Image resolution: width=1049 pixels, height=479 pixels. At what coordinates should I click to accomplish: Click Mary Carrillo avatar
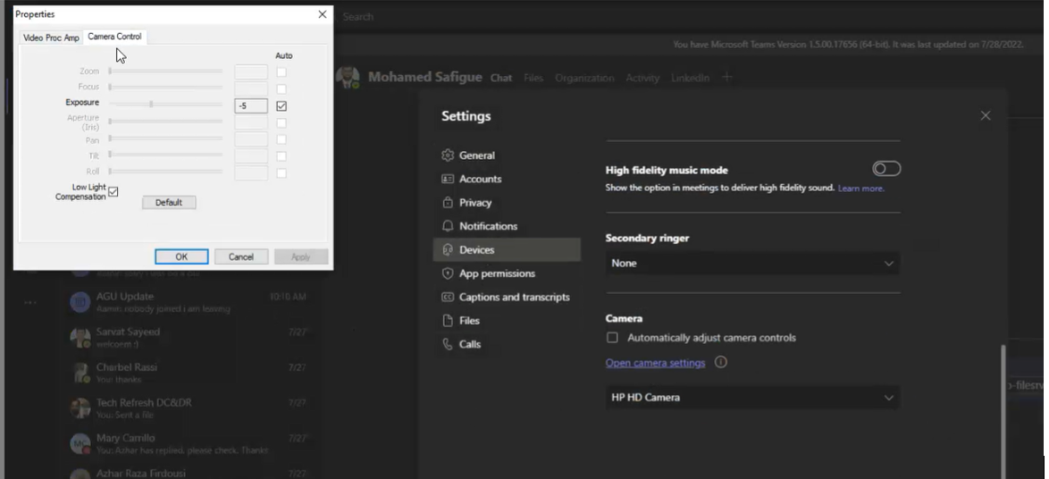point(80,443)
